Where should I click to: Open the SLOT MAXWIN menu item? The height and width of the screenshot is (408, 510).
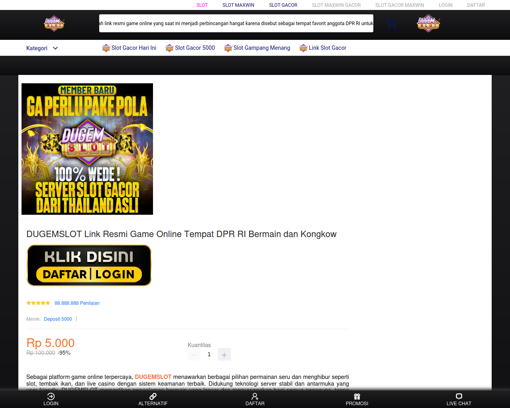click(238, 5)
